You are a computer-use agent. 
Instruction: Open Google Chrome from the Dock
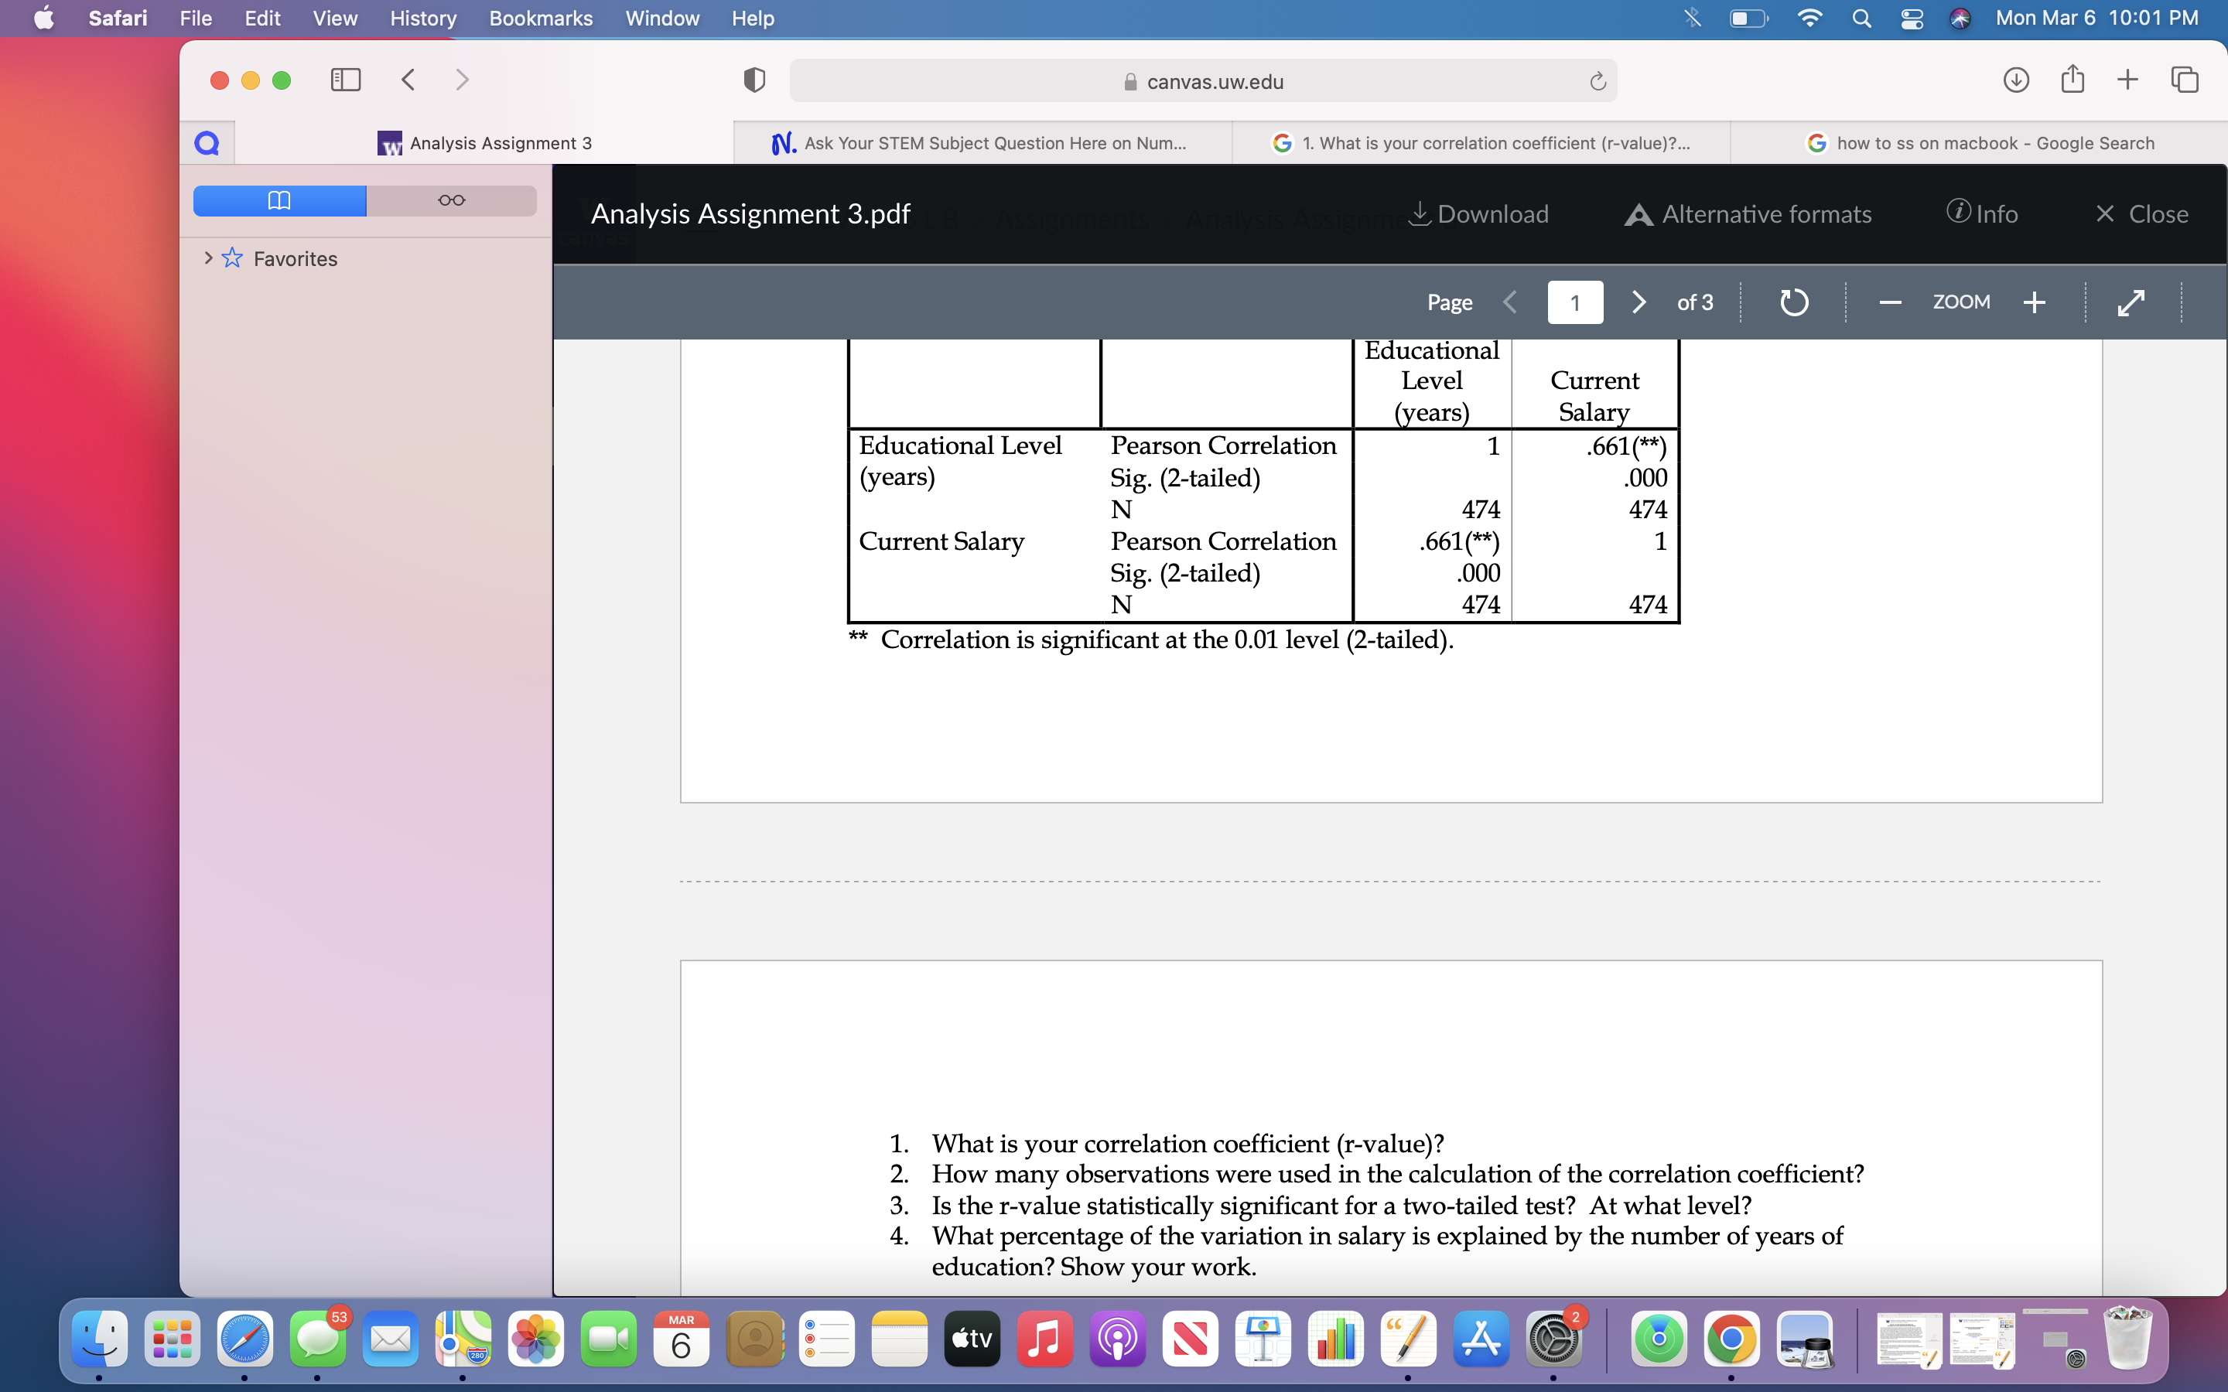[x=1734, y=1339]
